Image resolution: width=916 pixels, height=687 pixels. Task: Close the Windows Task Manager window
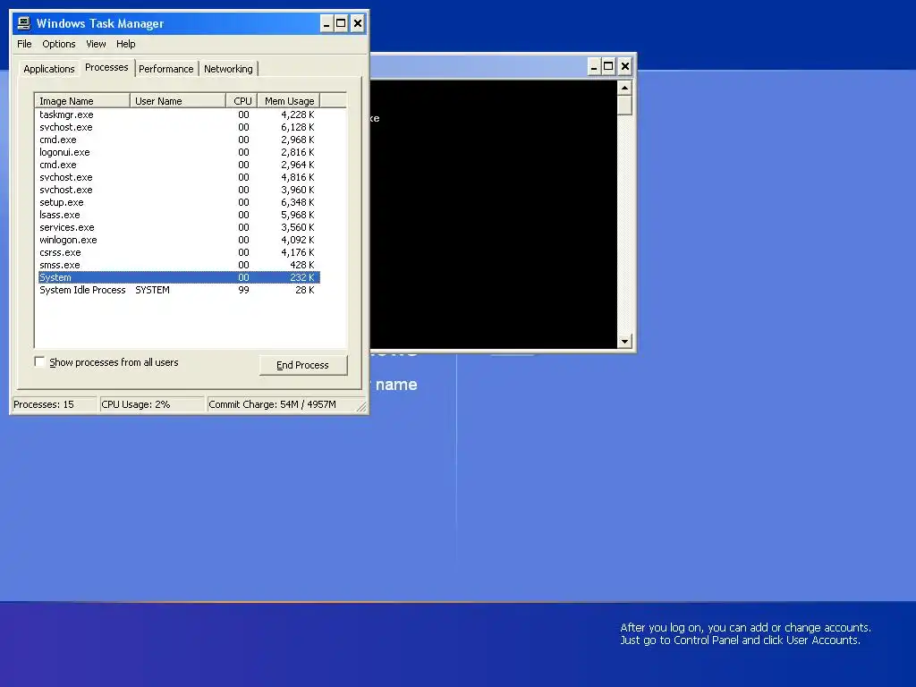[358, 24]
